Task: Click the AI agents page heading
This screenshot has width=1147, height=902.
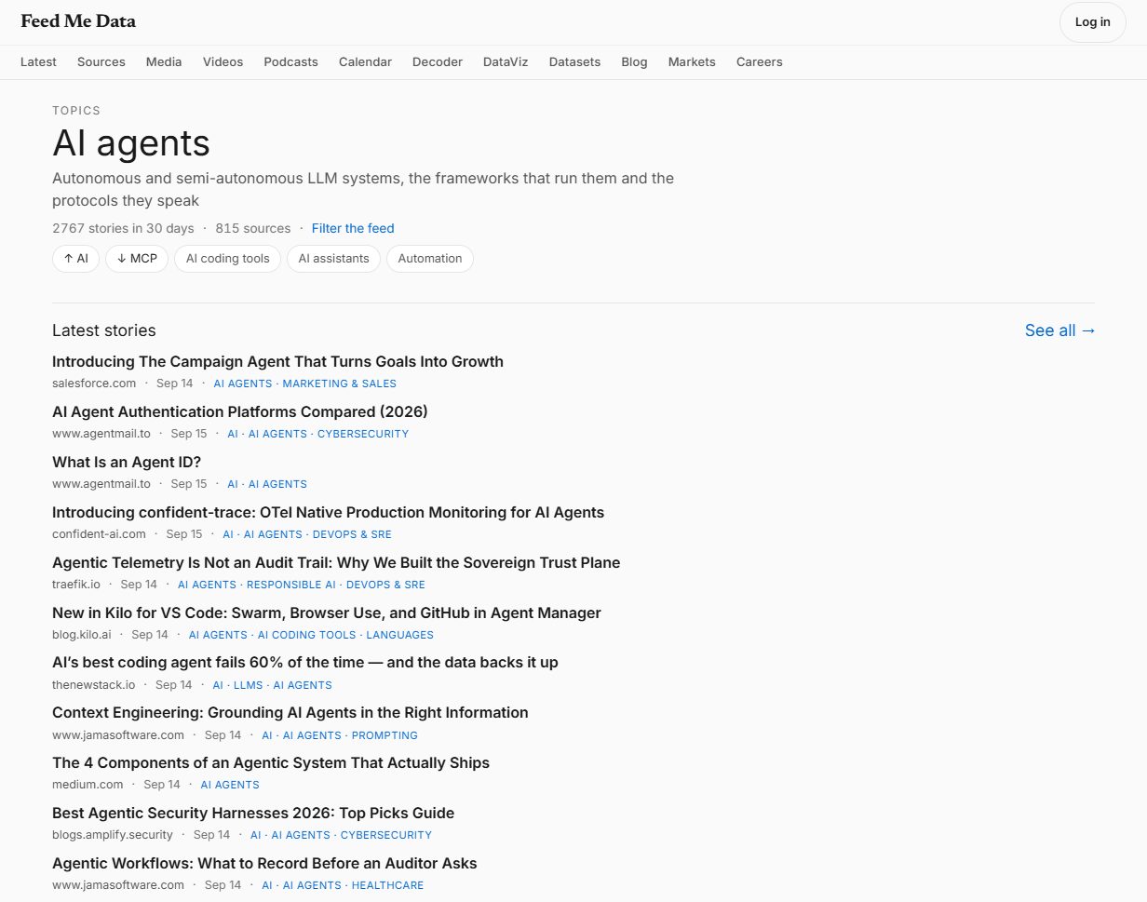Action: click(131, 142)
